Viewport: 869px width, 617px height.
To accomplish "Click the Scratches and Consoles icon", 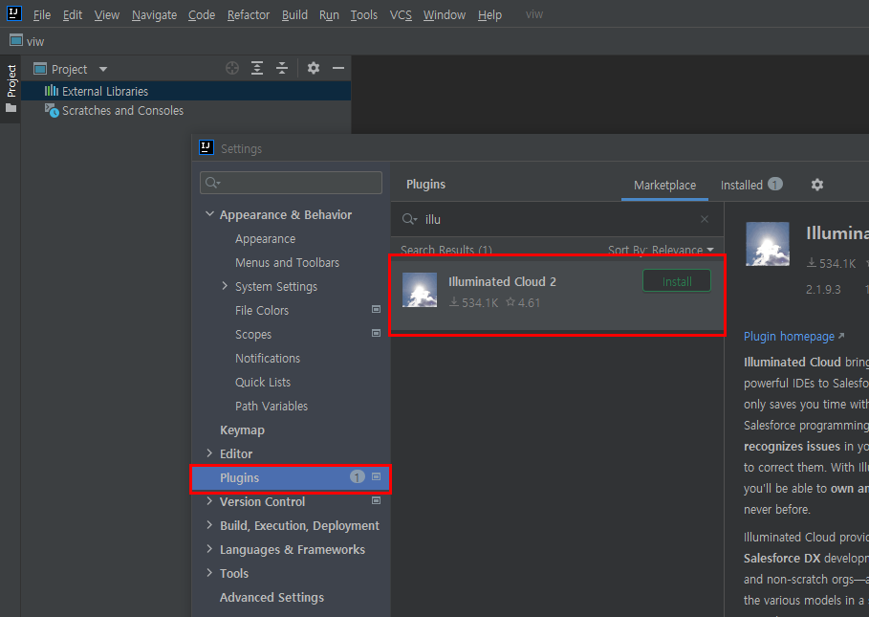I will coord(52,110).
